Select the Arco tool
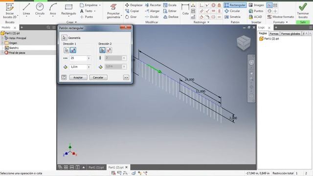This screenshot has width=313, height=176. (x=53, y=10)
